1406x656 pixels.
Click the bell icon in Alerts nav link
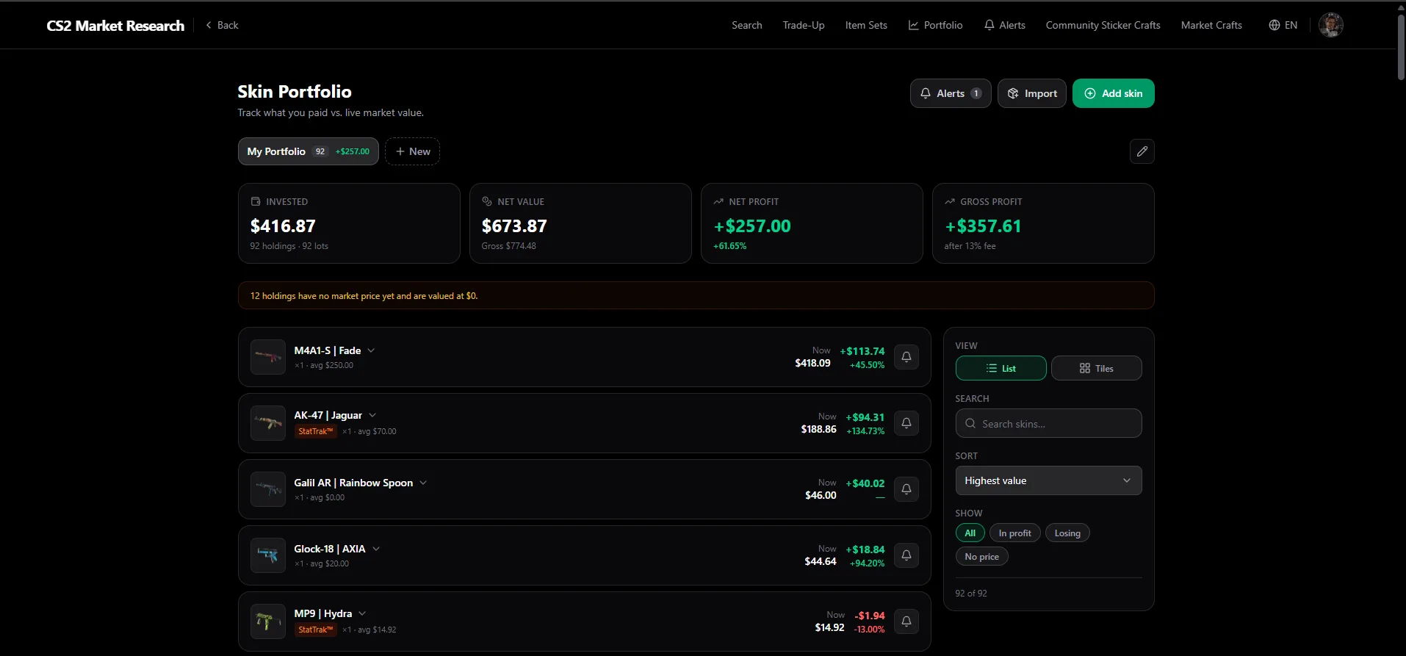pos(989,25)
